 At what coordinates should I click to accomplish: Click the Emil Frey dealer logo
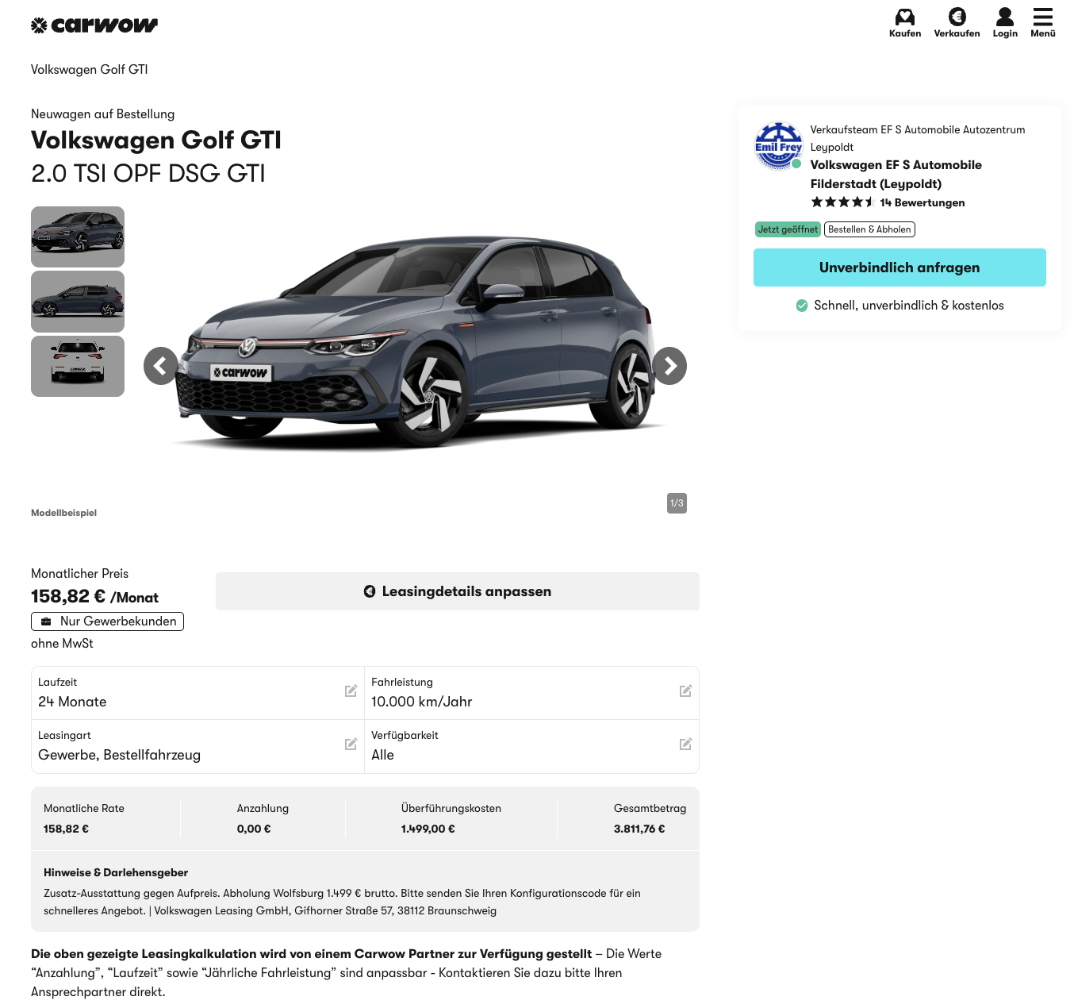click(778, 146)
